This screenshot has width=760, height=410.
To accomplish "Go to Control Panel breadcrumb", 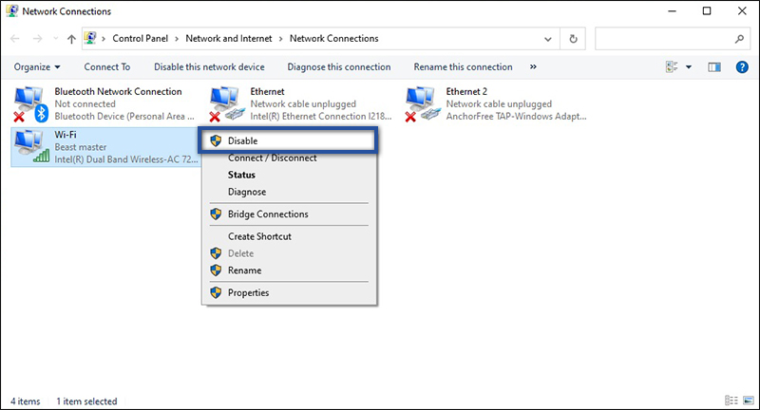I will (x=140, y=39).
